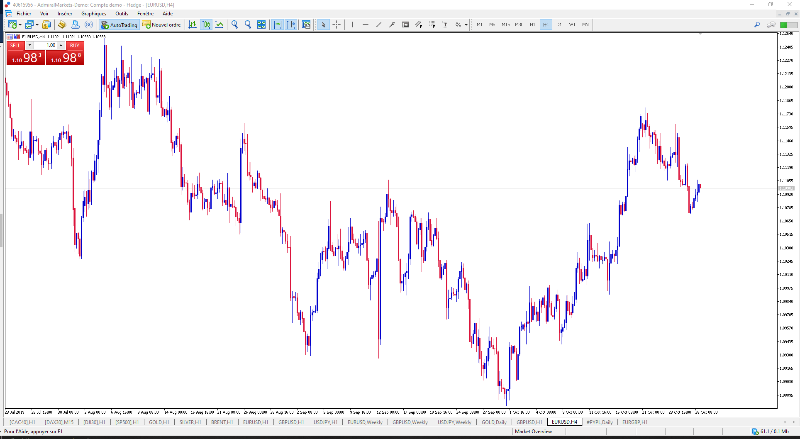
Task: Select the trendline drawing tool
Action: [378, 24]
